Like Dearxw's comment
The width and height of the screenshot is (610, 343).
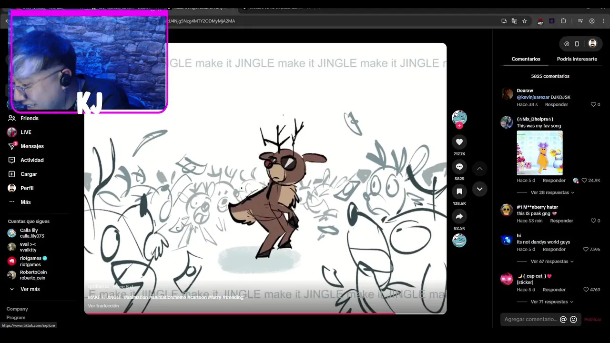pyautogui.click(x=593, y=104)
